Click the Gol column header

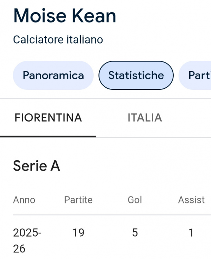click(135, 200)
